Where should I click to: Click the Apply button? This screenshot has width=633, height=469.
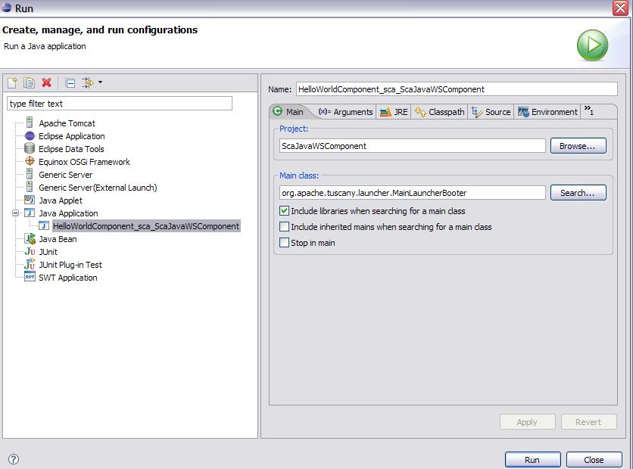click(527, 422)
